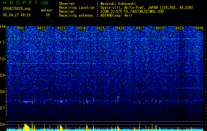The image size is (207, 131).
Task: Click the 0827 time marker
Action: tap(140, 28)
